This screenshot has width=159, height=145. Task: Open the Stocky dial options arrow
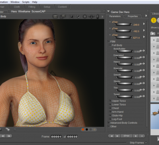pos(144,83)
